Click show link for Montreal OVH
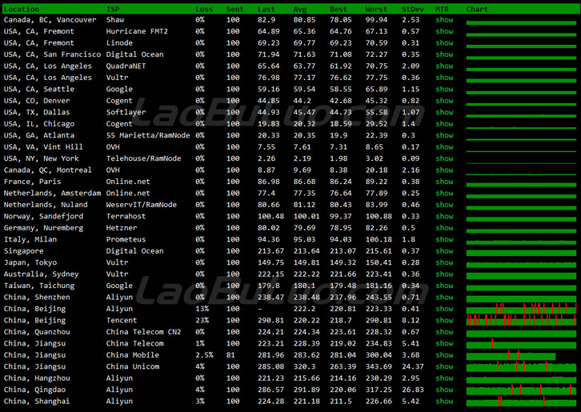 [444, 170]
